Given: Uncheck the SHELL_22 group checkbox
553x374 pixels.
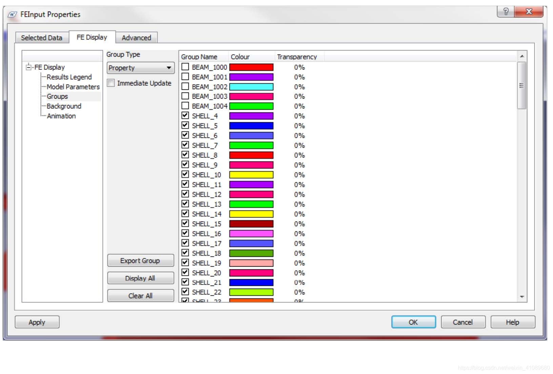Looking at the screenshot, I should point(185,292).
